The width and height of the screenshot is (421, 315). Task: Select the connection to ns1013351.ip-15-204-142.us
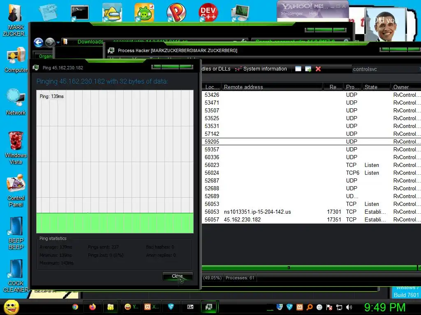point(312,212)
